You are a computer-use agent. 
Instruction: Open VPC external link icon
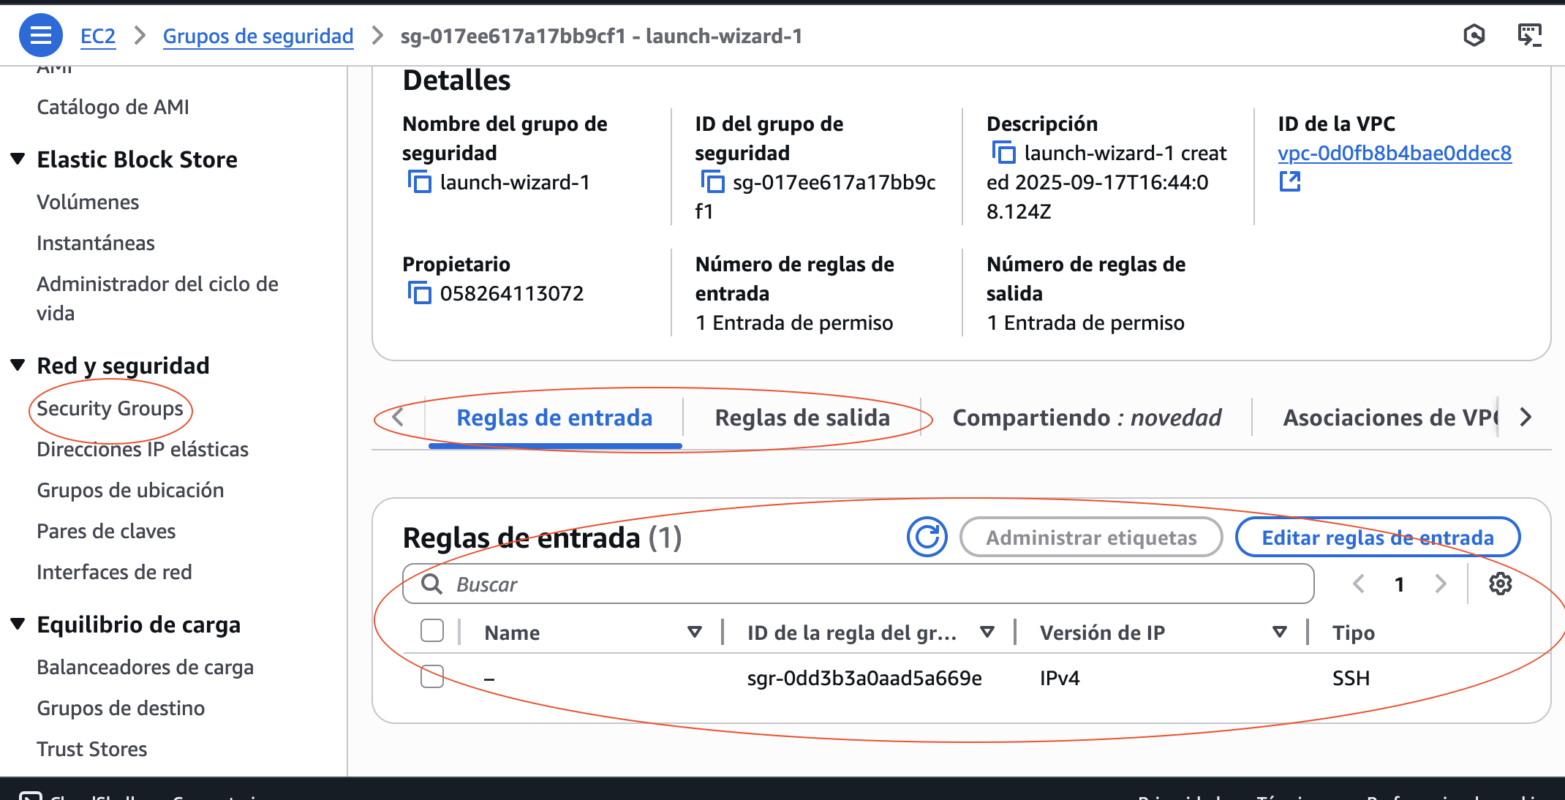coord(1289,181)
